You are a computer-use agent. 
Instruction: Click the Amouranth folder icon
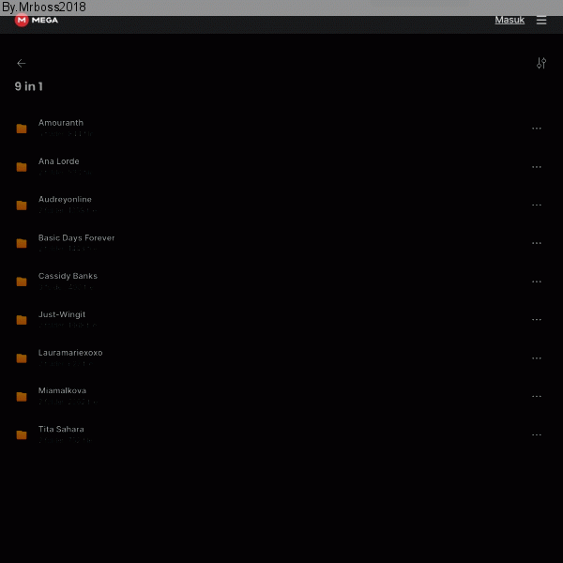click(x=22, y=129)
